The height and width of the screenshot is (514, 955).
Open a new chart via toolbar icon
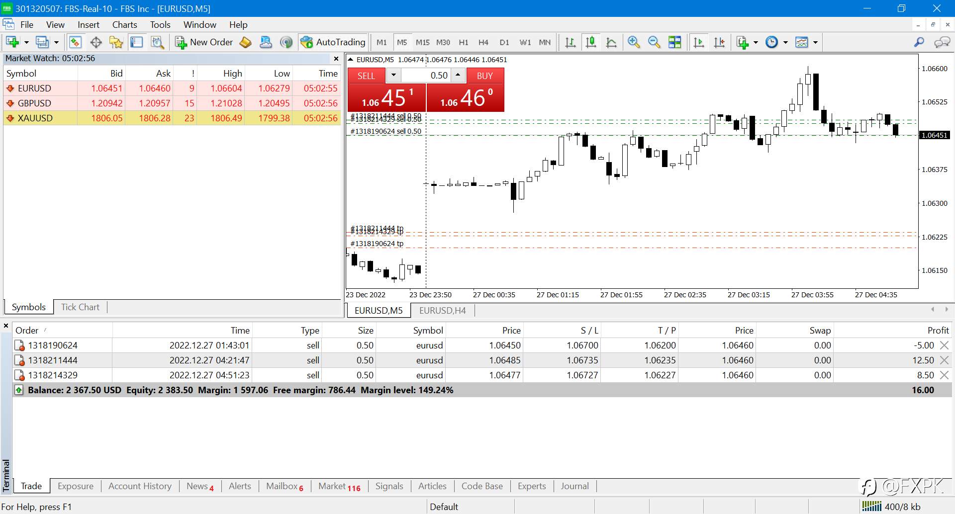click(x=12, y=42)
